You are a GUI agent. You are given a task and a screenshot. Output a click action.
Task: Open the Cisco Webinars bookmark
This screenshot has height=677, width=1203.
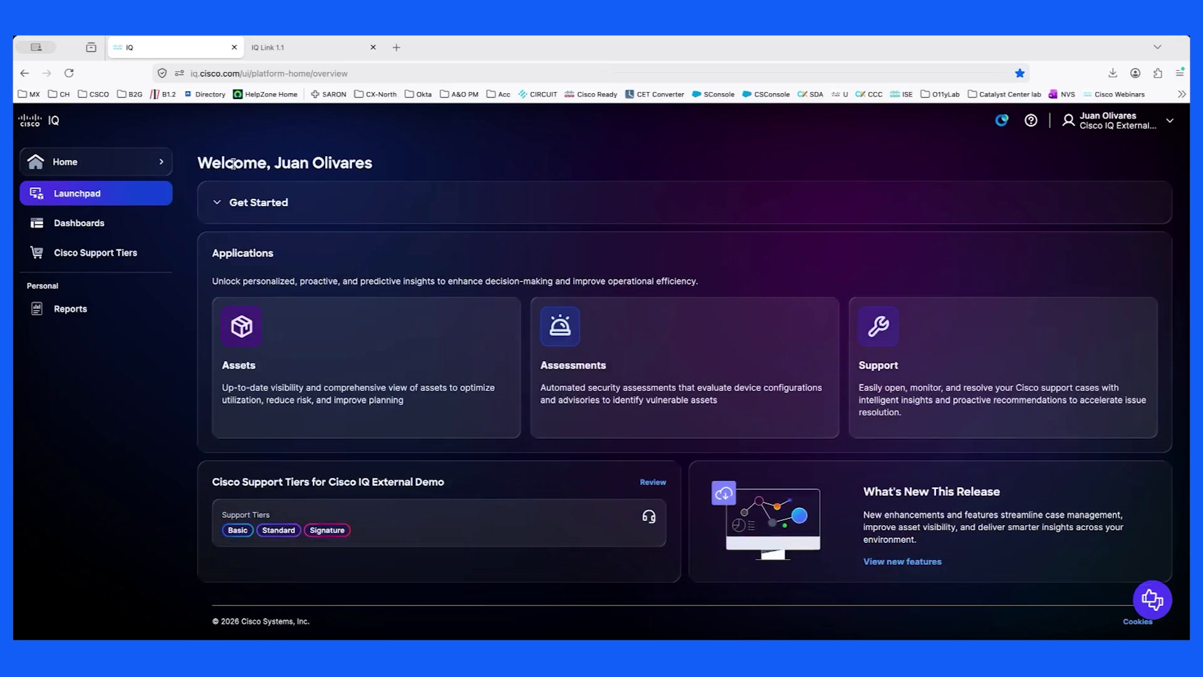coord(1114,95)
